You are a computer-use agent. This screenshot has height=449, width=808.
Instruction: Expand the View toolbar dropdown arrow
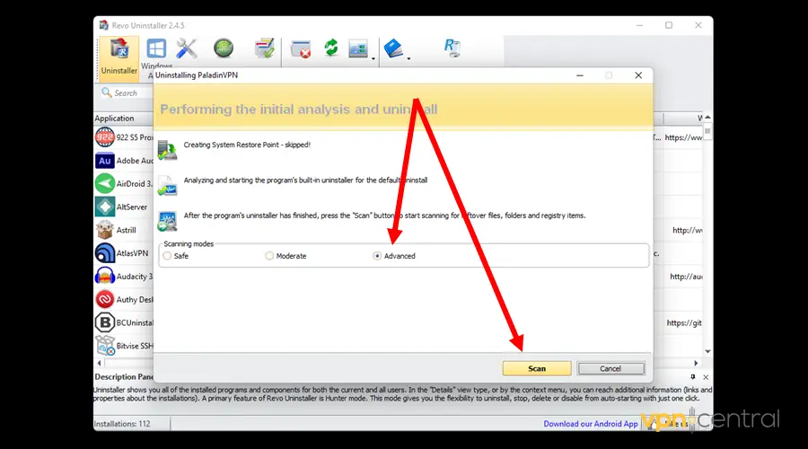(x=373, y=59)
